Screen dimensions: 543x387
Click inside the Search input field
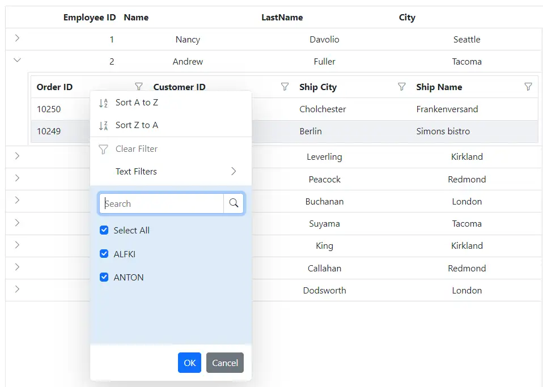162,203
